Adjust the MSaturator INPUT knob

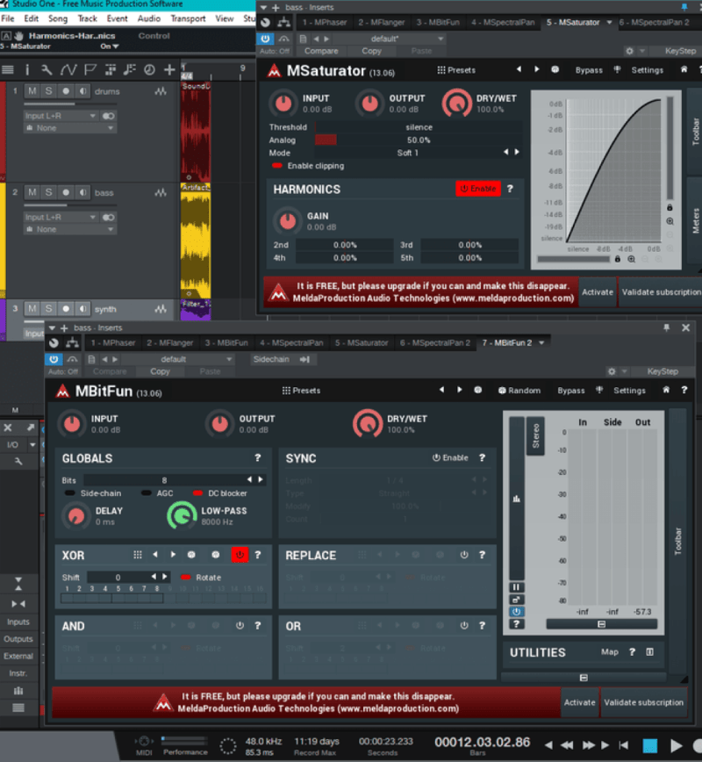coord(283,103)
